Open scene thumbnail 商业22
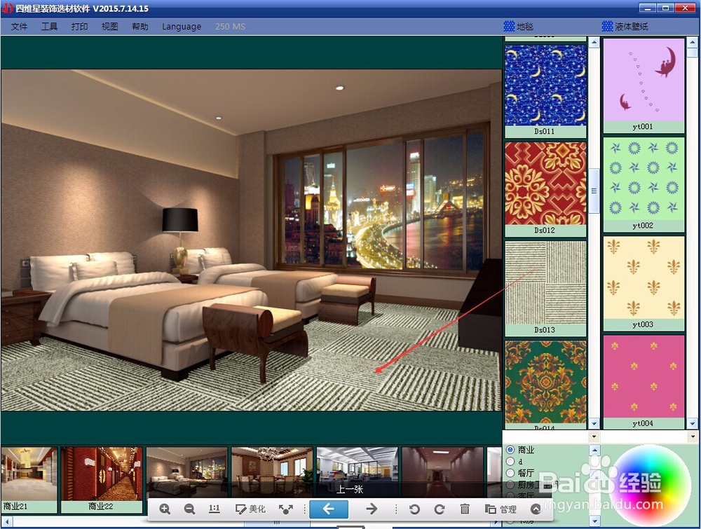The image size is (701, 529). pyautogui.click(x=102, y=480)
